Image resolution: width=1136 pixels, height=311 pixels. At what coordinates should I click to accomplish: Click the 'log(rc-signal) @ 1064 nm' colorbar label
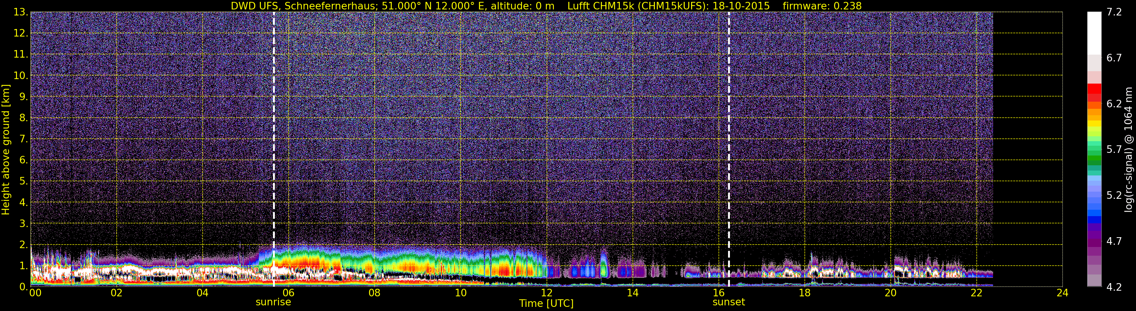tap(1128, 149)
